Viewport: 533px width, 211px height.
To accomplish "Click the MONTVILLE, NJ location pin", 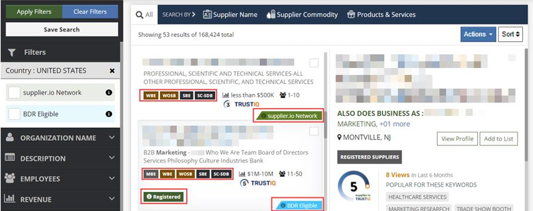I will click(339, 137).
